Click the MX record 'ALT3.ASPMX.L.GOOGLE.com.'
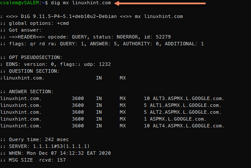 point(188,98)
